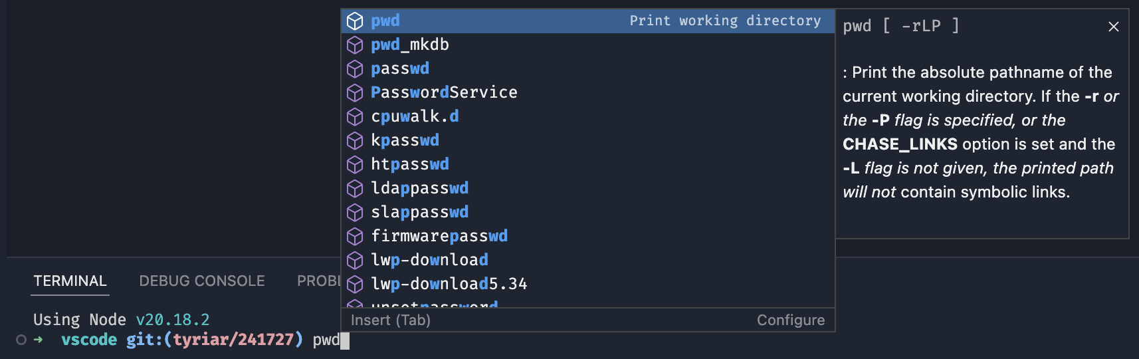Pick the lwp-download suggestion
This screenshot has height=359, width=1139.
(429, 260)
